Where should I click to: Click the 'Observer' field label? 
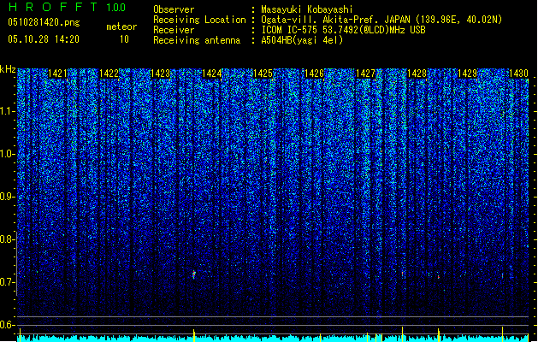[174, 9]
